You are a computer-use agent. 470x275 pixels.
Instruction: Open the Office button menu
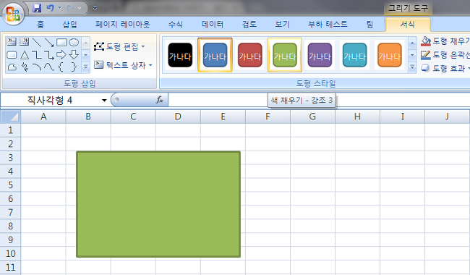pos(13,14)
